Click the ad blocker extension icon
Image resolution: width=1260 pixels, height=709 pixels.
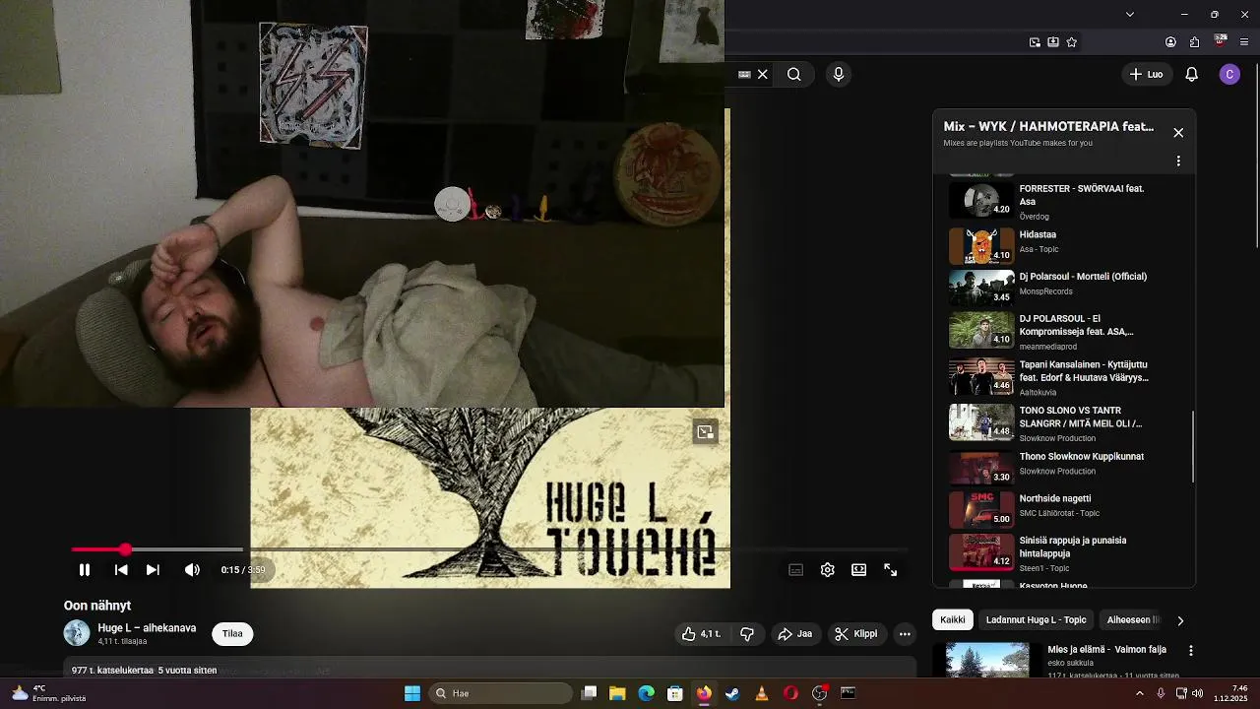(x=1221, y=41)
